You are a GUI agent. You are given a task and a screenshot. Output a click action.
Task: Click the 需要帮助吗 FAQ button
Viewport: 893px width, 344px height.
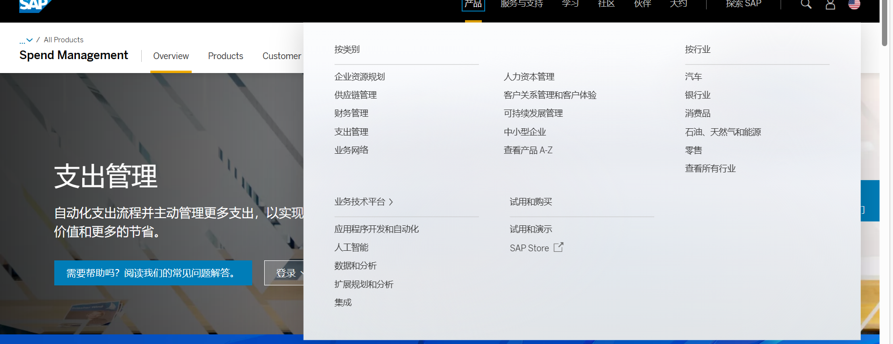click(153, 273)
